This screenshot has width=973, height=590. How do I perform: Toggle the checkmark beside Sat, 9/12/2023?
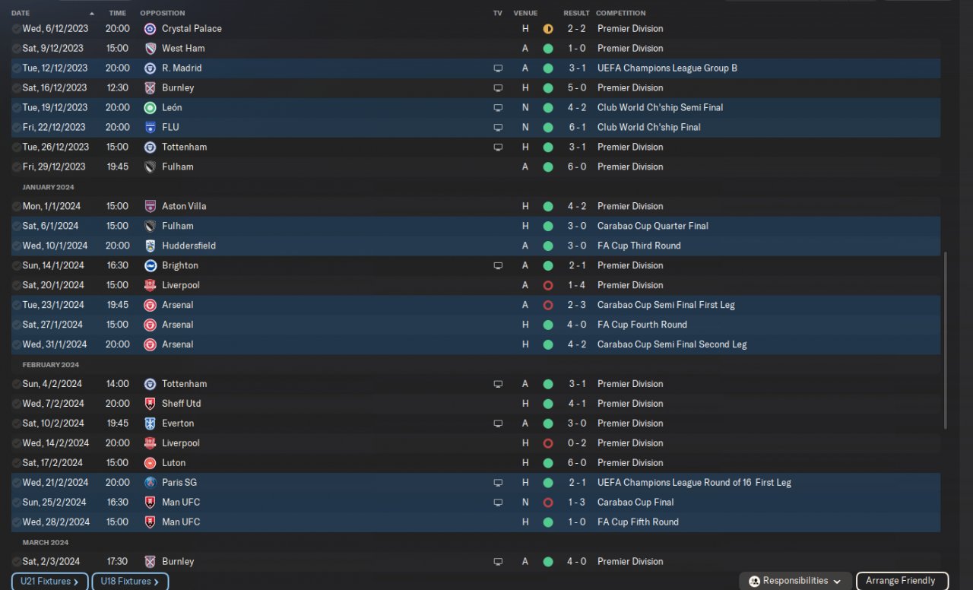(17, 49)
